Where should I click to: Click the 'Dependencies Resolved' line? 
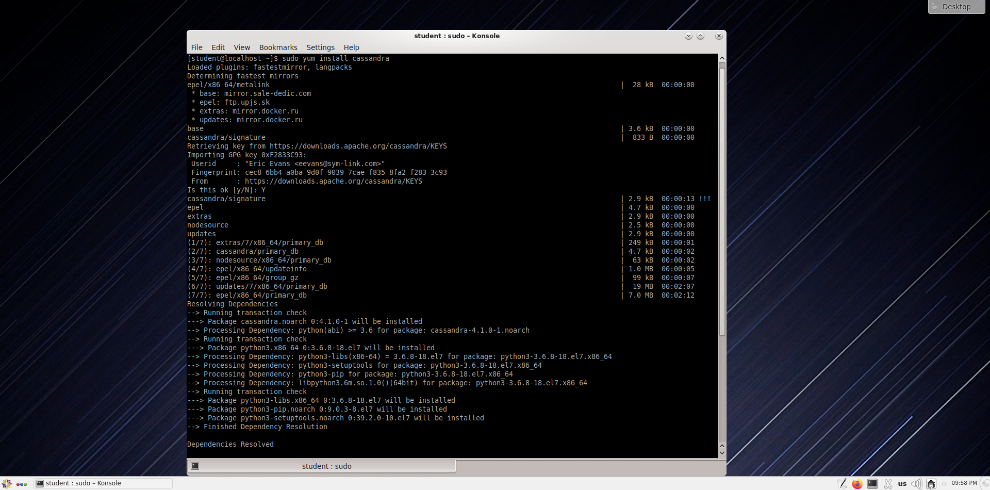230,444
